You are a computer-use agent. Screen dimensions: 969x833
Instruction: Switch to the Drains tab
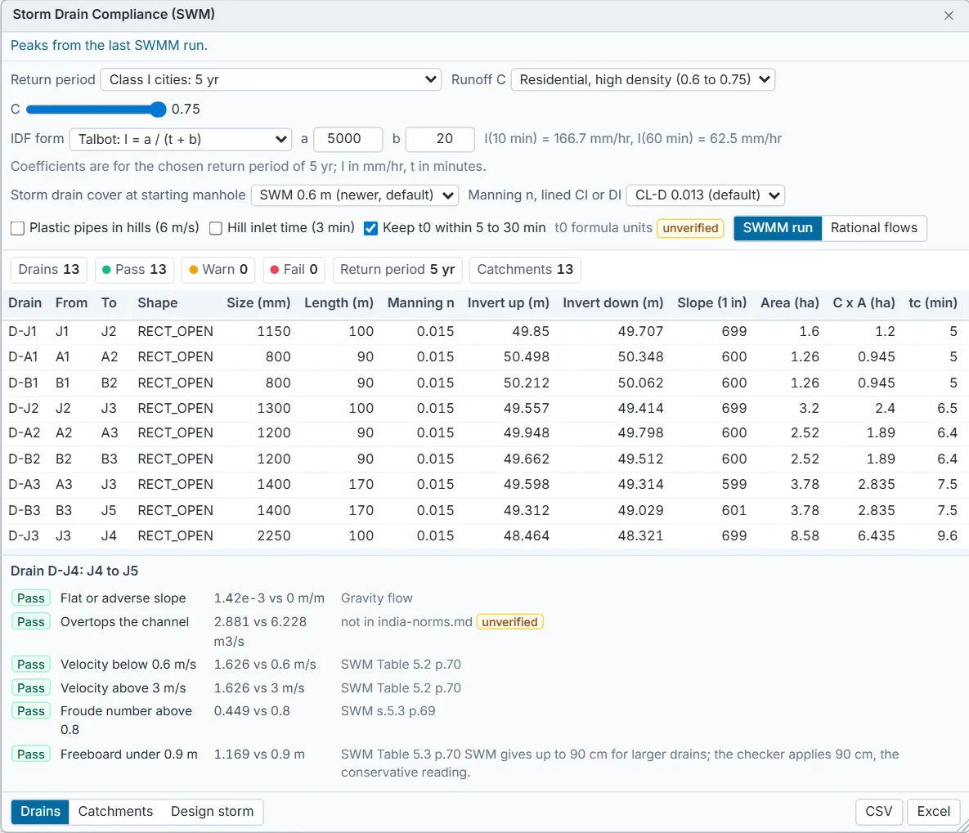tap(40, 812)
